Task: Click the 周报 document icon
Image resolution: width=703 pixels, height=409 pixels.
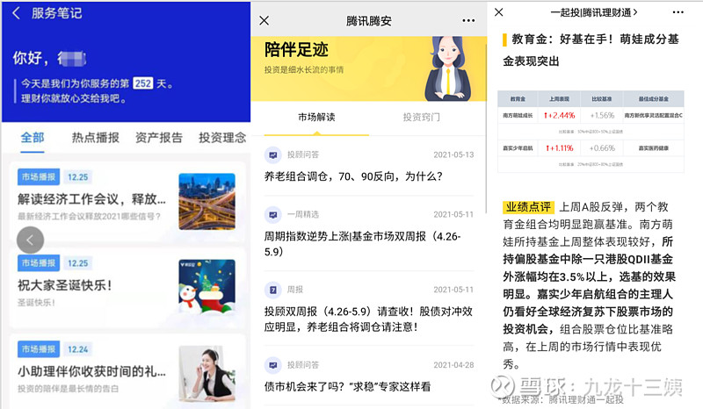Action: point(272,290)
